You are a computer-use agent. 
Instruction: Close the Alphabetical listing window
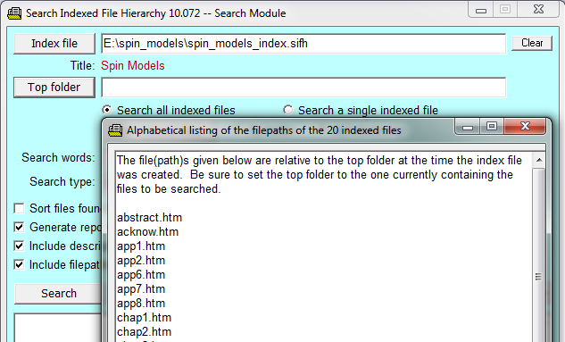[x=525, y=126]
